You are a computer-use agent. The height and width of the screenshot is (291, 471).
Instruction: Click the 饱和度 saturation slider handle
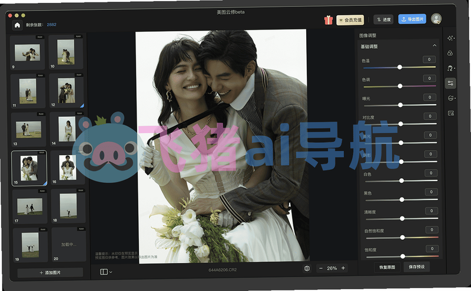(403, 256)
